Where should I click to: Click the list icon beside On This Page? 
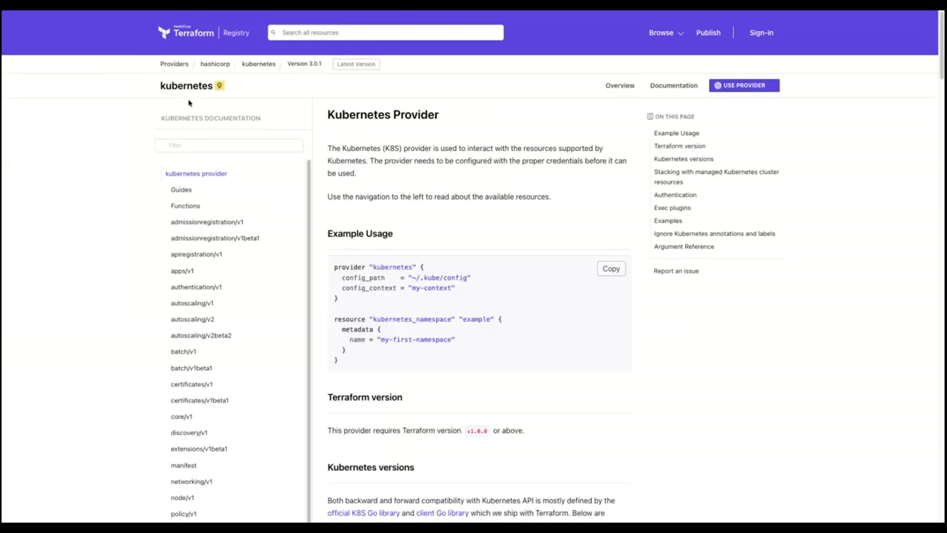tap(650, 117)
